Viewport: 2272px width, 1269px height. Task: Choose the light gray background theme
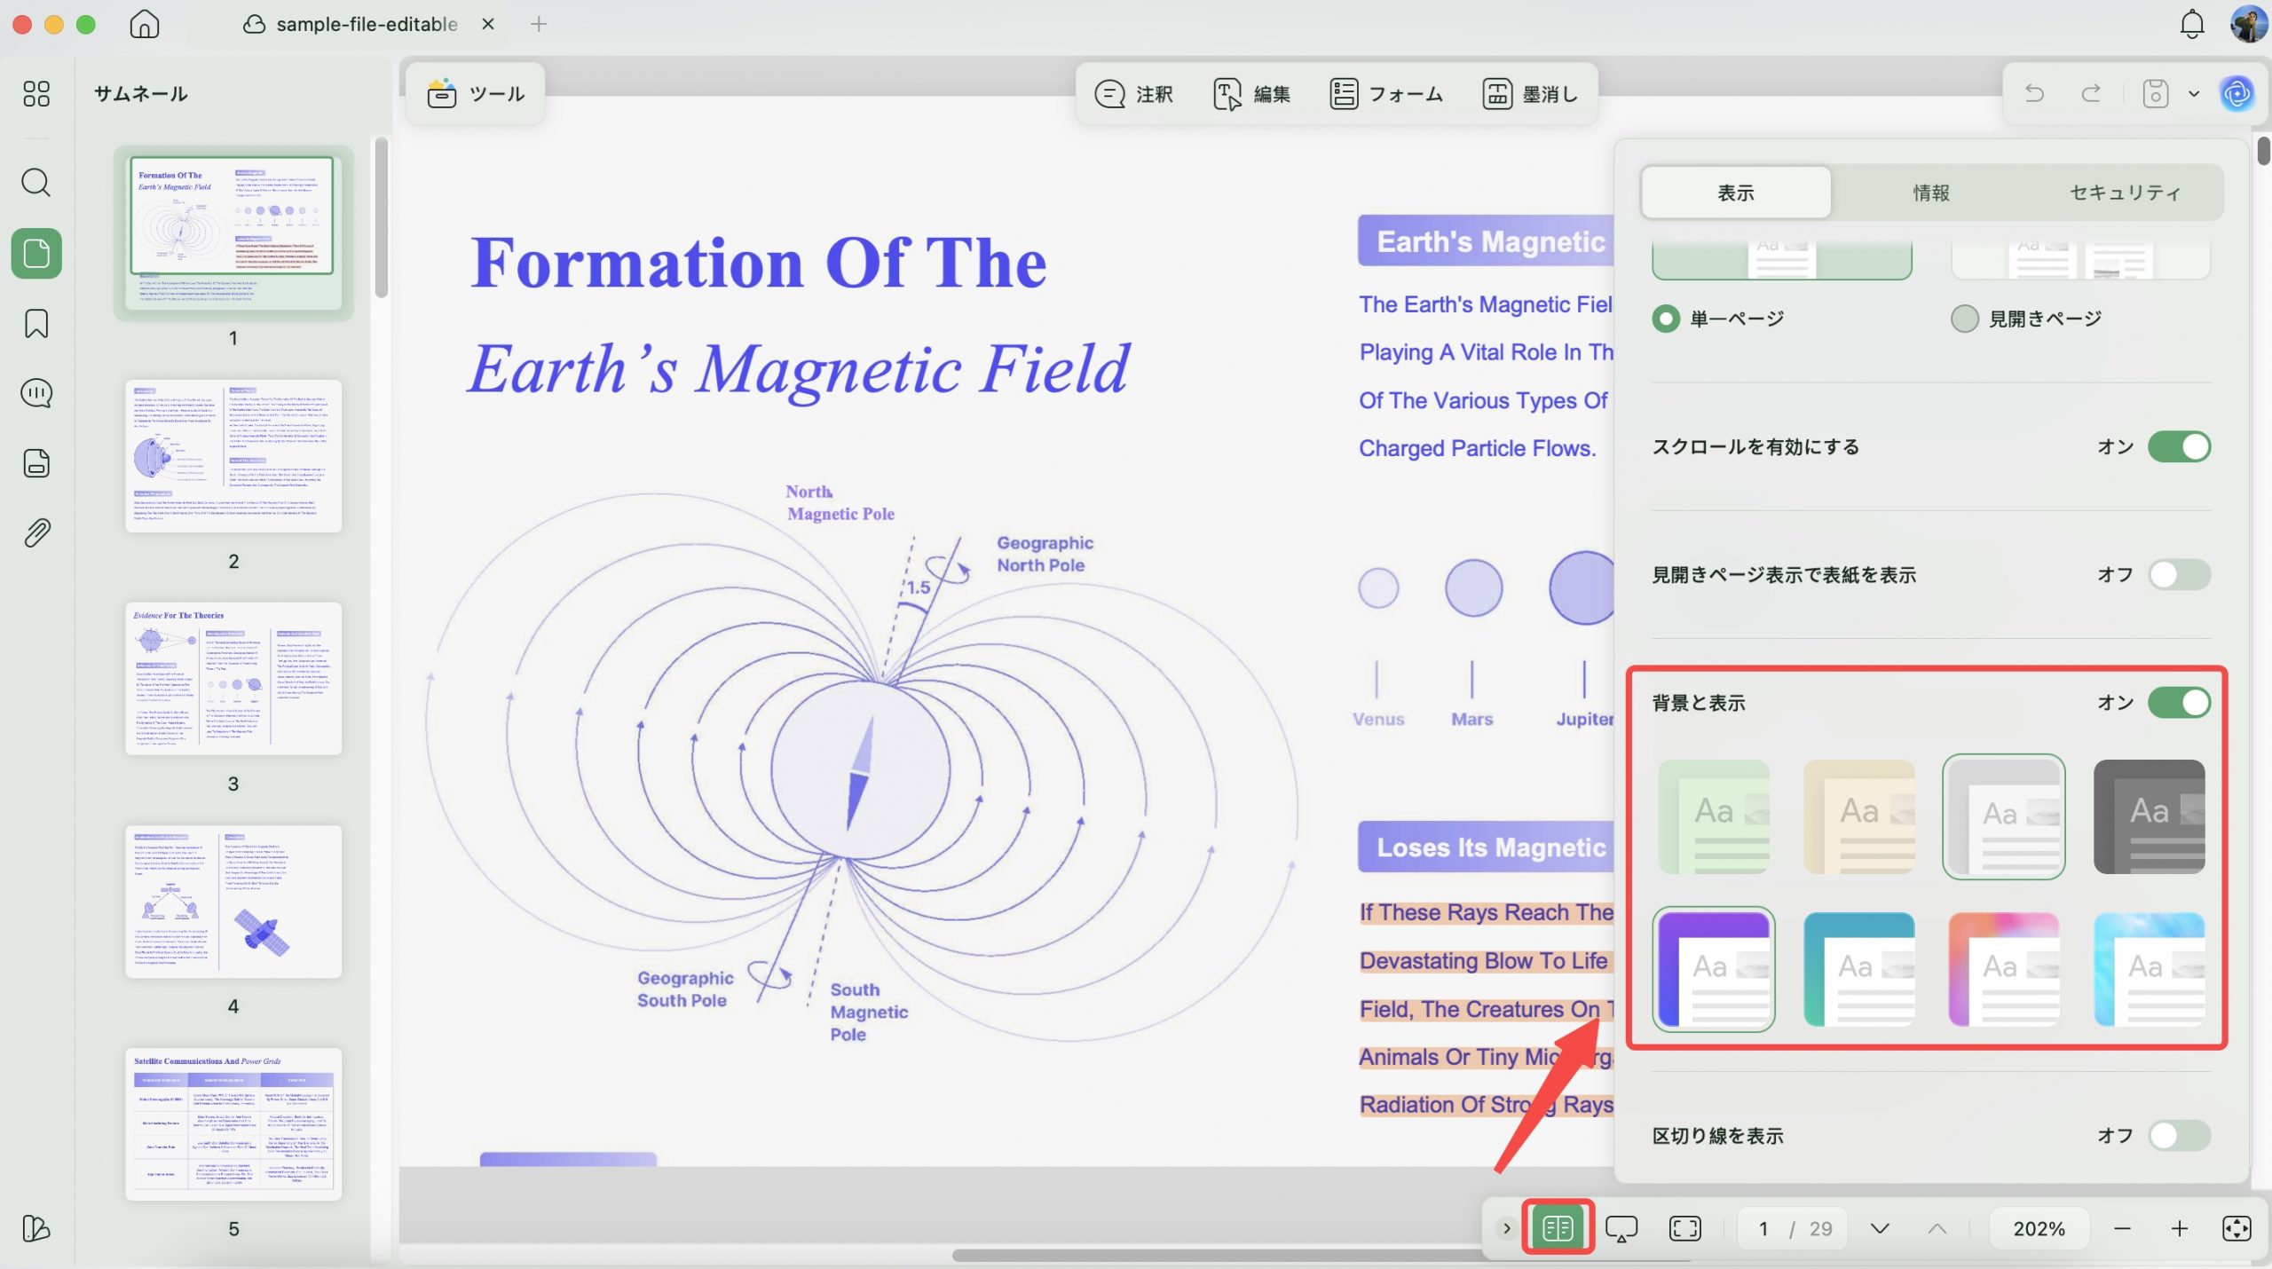pyautogui.click(x=2004, y=816)
